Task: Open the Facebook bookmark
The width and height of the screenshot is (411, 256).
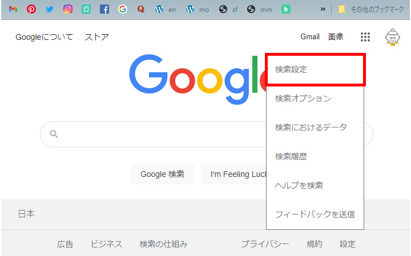Action: [x=104, y=10]
